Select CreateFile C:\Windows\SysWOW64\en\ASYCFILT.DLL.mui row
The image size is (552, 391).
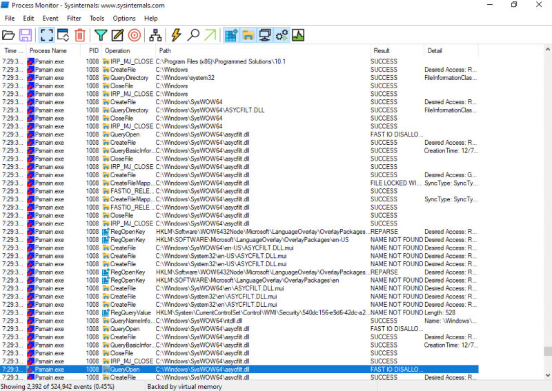coord(239,288)
